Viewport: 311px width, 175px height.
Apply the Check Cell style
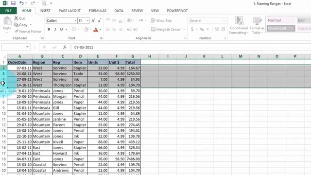point(281,28)
